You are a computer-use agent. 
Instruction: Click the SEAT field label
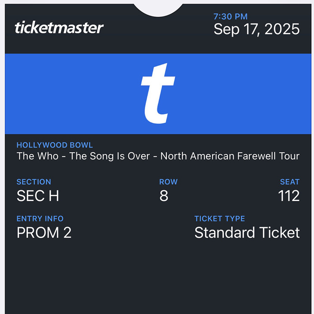click(290, 182)
